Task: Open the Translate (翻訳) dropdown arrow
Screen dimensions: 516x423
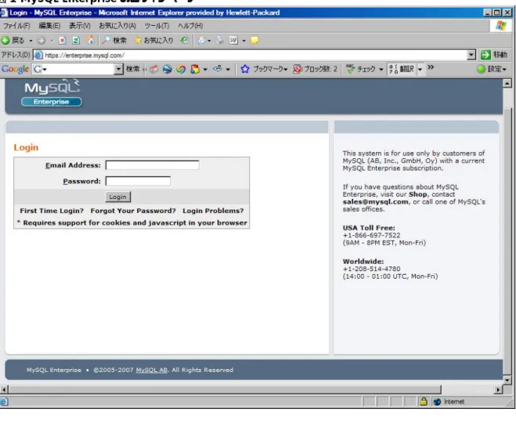Action: click(420, 70)
